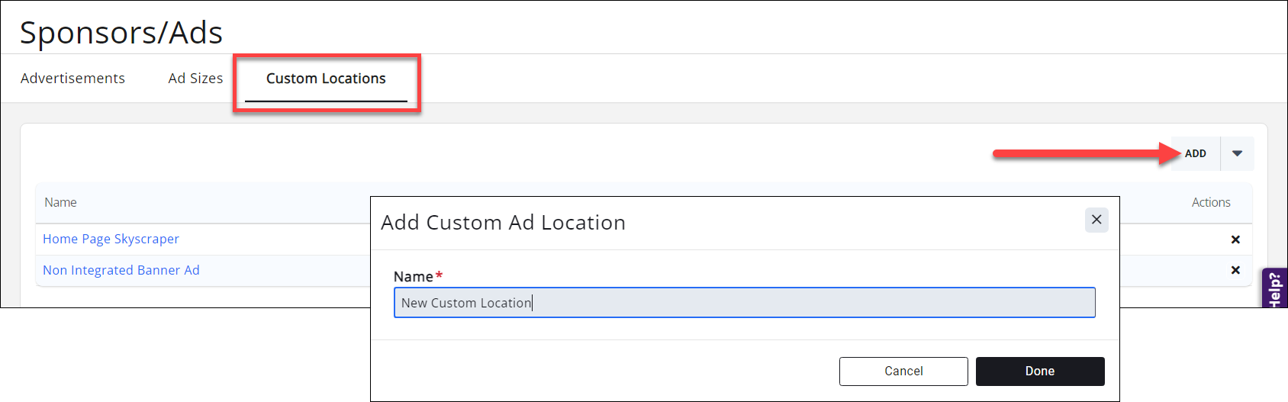Close the Add Custom Ad Location dialog
1288x402 pixels.
point(1096,220)
